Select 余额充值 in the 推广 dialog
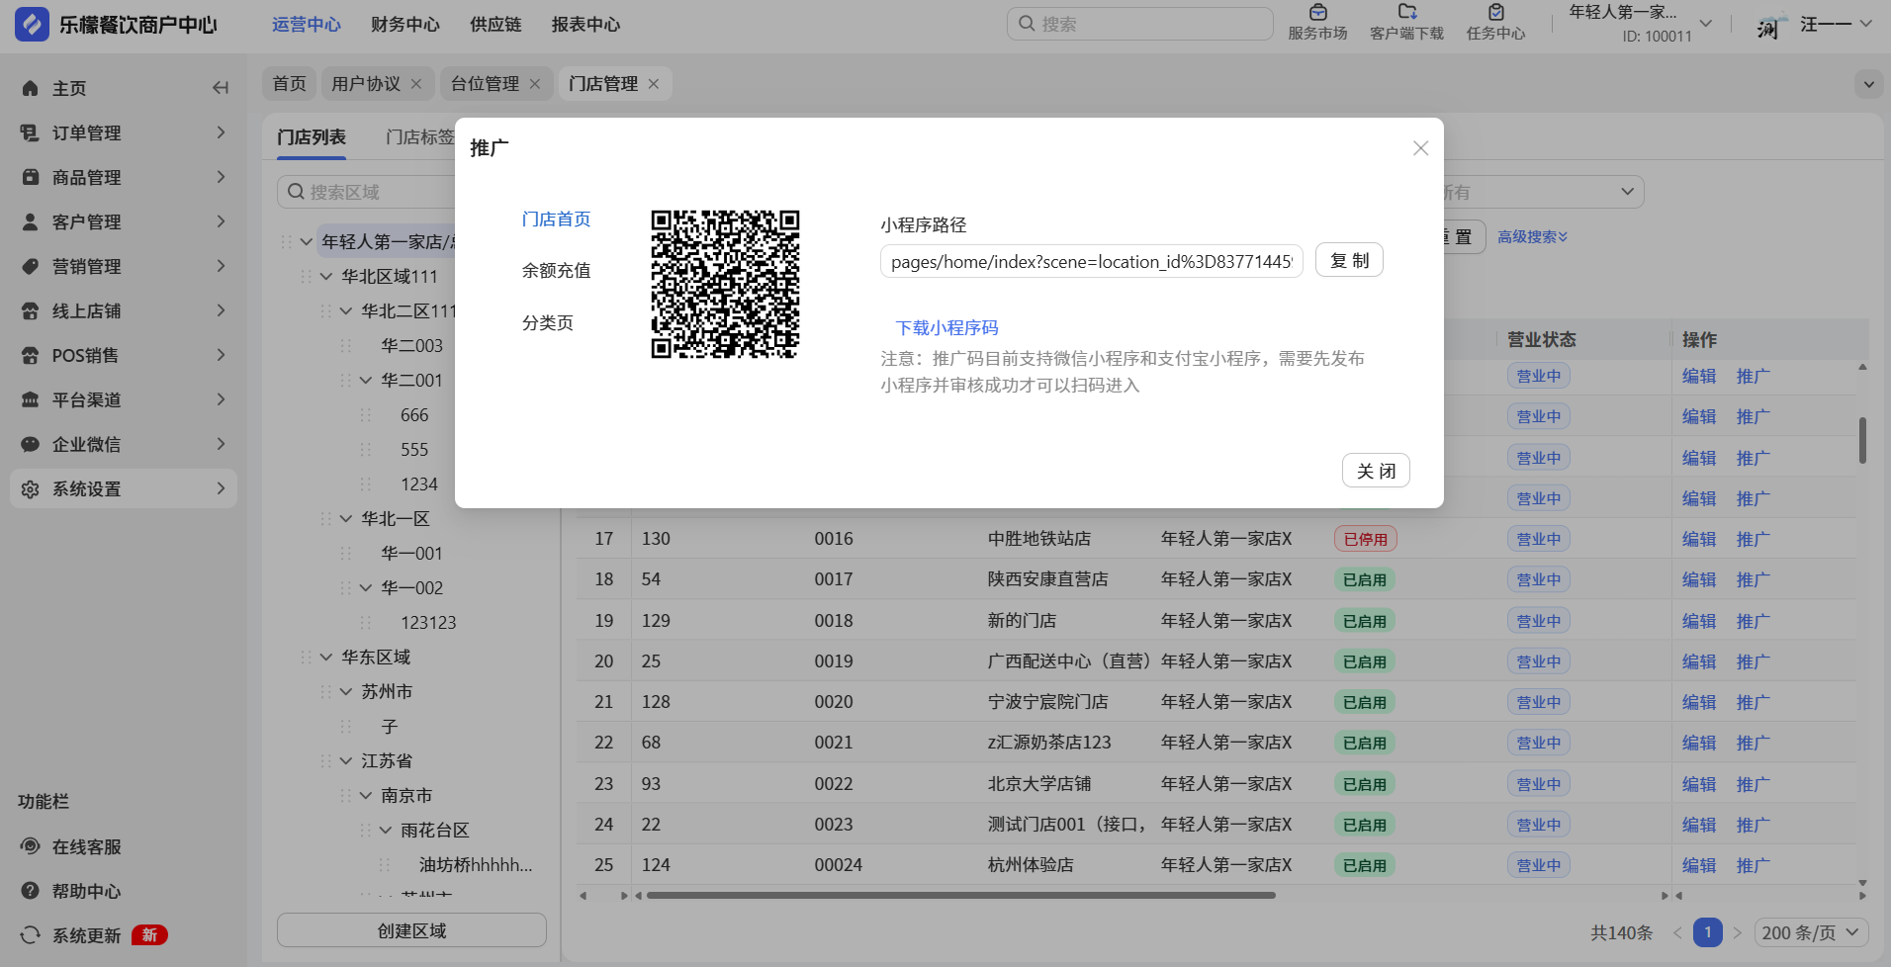Image resolution: width=1891 pixels, height=967 pixels. (x=556, y=271)
